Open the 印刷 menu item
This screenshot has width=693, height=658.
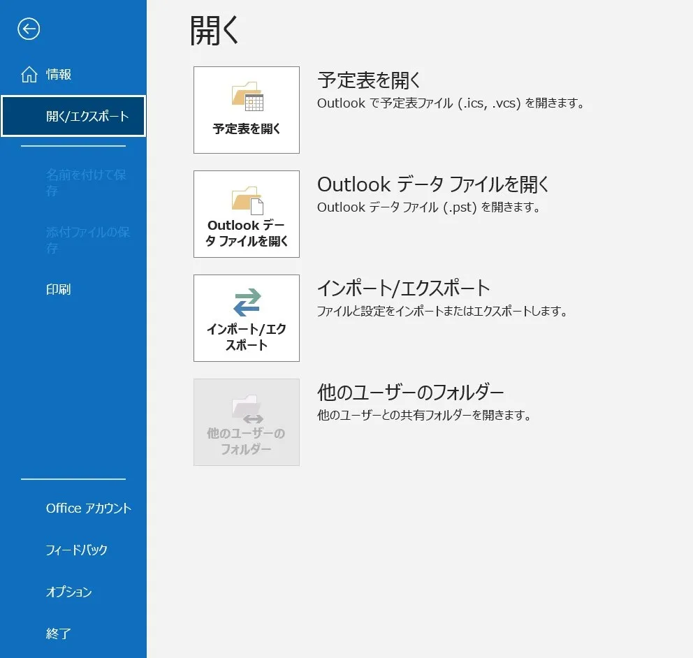click(59, 289)
